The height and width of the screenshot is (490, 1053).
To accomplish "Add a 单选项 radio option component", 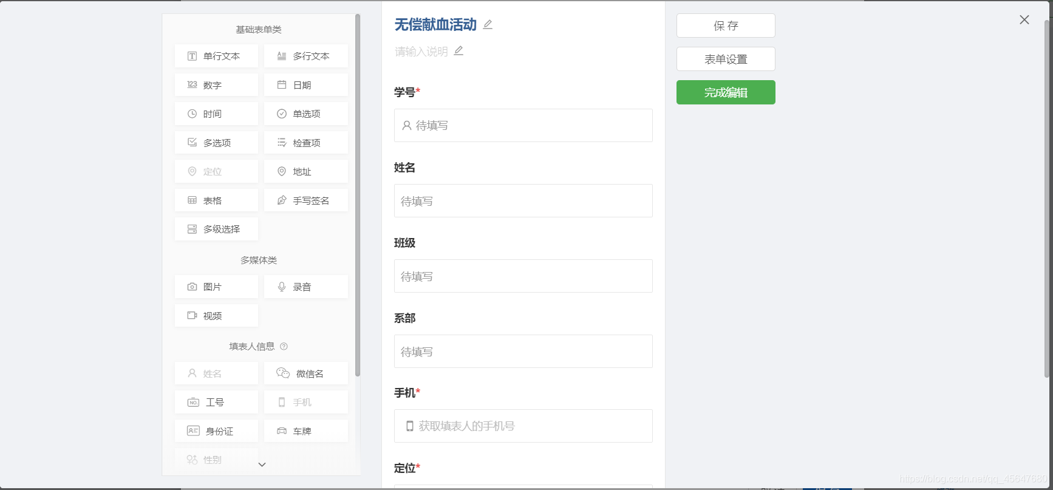I will pos(306,114).
